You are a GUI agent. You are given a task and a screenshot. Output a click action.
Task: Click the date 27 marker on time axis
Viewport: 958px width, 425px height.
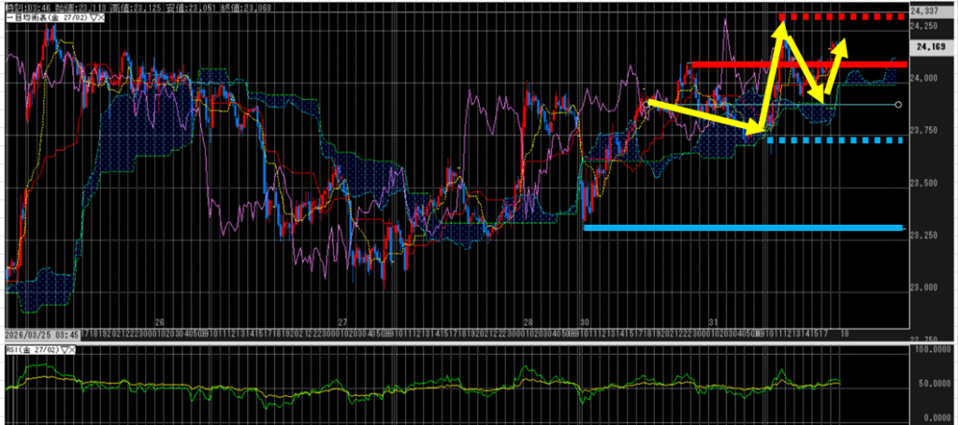coord(343,319)
